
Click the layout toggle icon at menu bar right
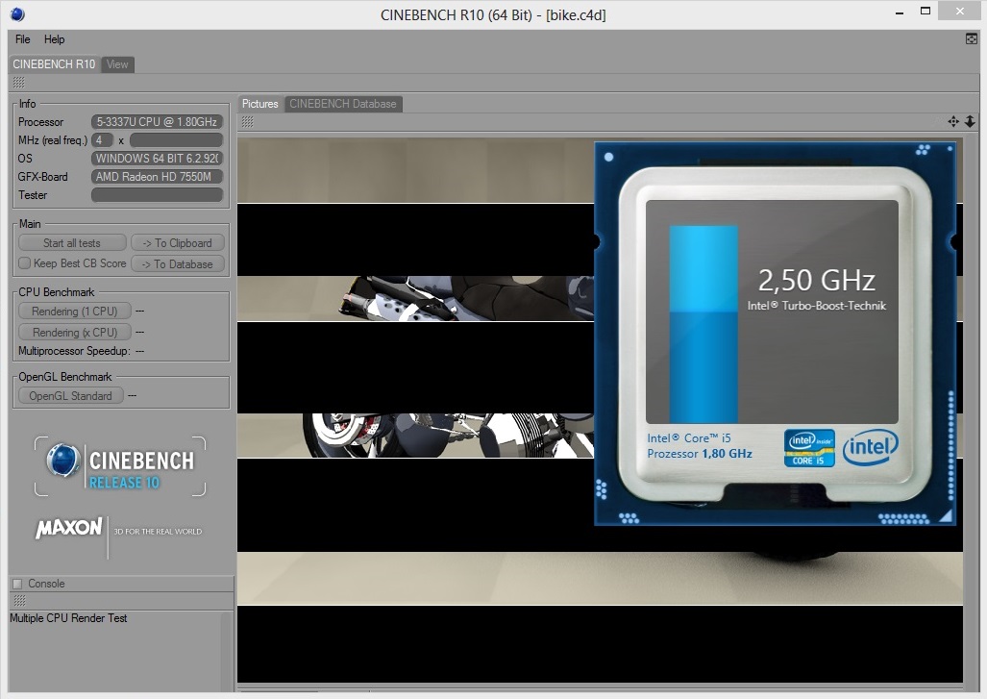tap(972, 39)
